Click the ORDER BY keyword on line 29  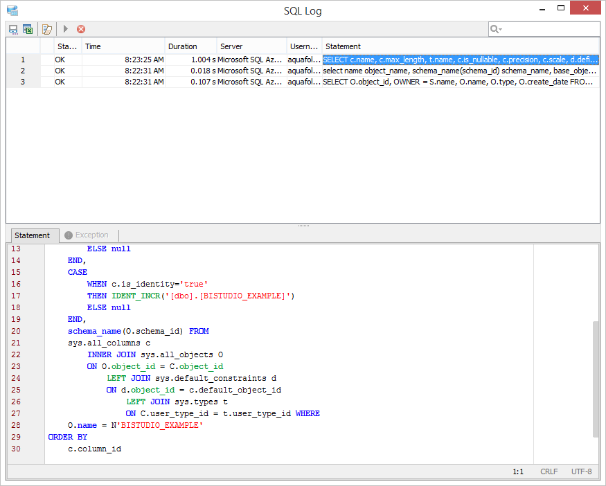[x=68, y=437]
